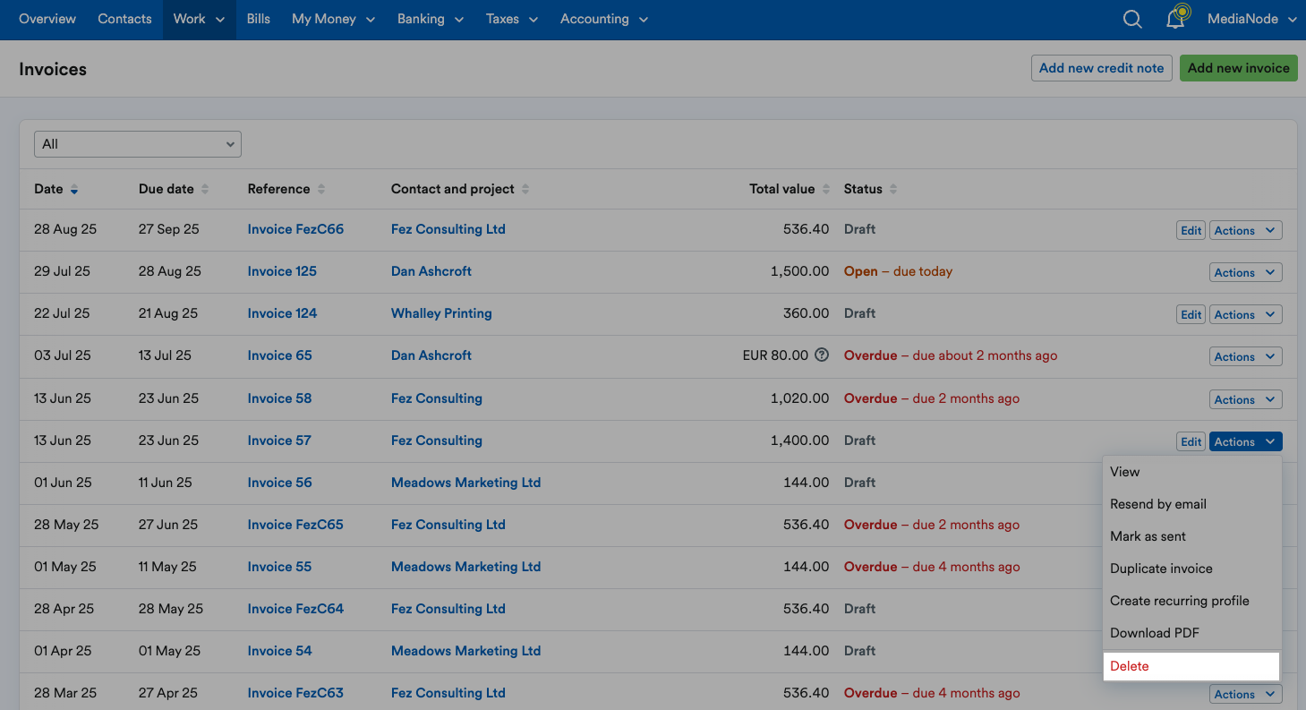Open Actions dropdown for Invoice FezC66

click(x=1246, y=231)
